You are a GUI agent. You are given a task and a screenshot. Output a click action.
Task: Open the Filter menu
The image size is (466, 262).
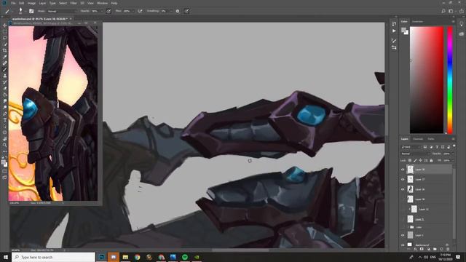74,3
